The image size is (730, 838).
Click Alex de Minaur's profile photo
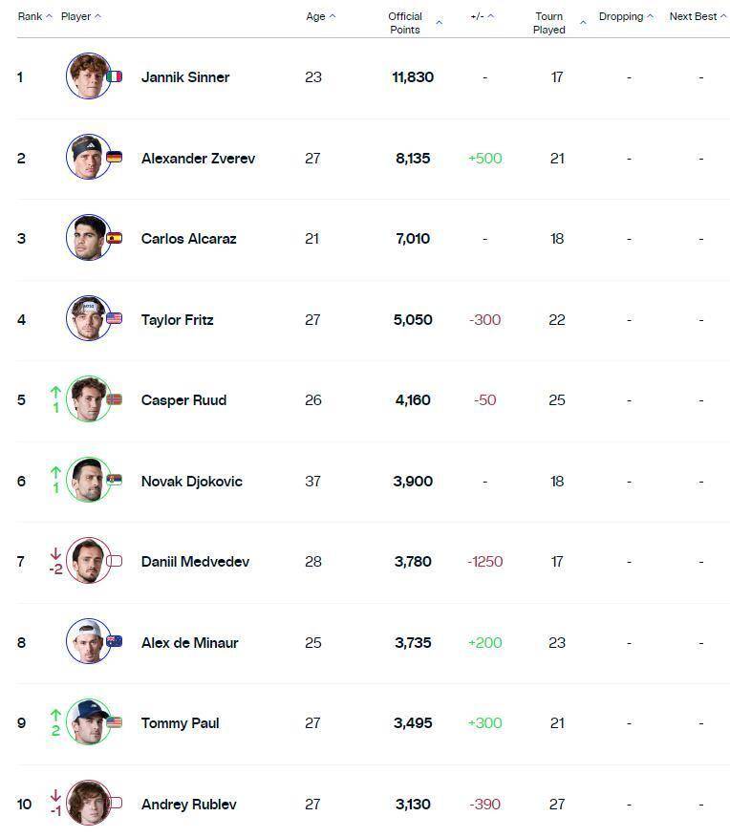[88, 642]
